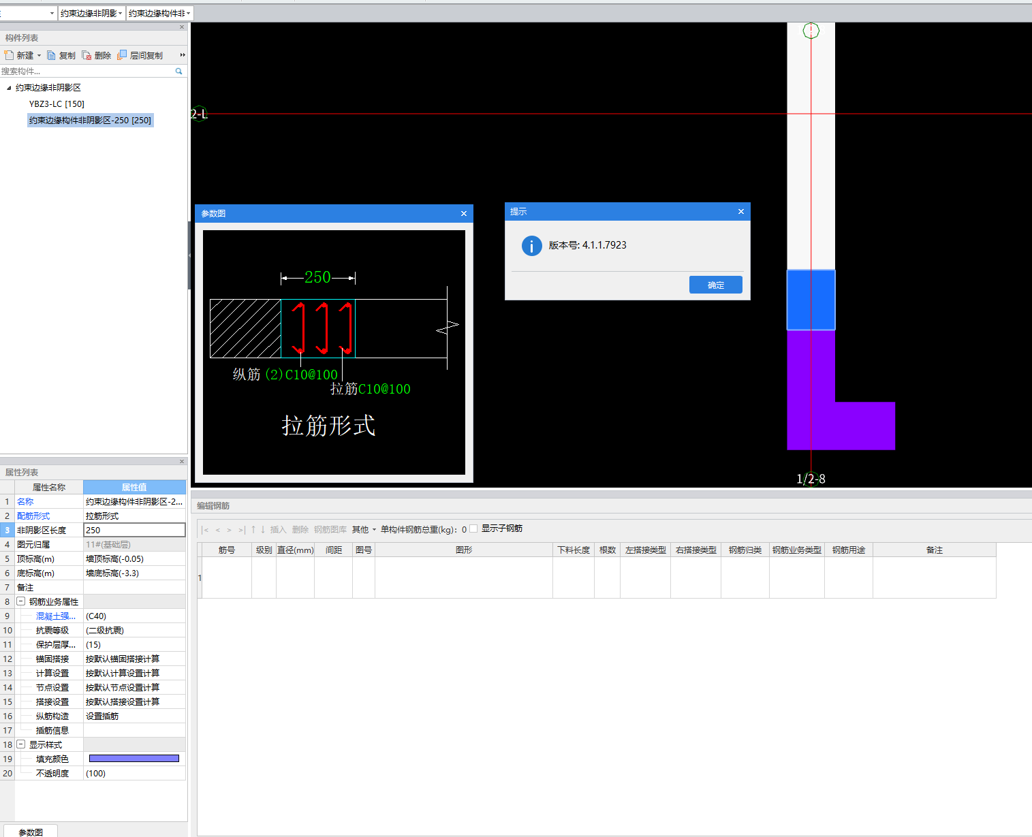Click the 删除 delete icon in component list
The width and height of the screenshot is (1032, 837).
coord(87,55)
